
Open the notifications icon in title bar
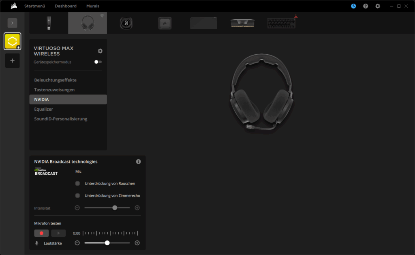(x=353, y=6)
